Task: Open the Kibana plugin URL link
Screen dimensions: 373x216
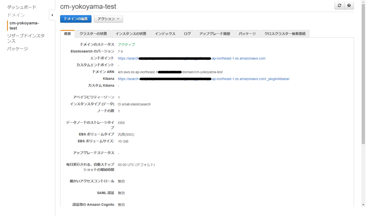Action: coord(204,79)
